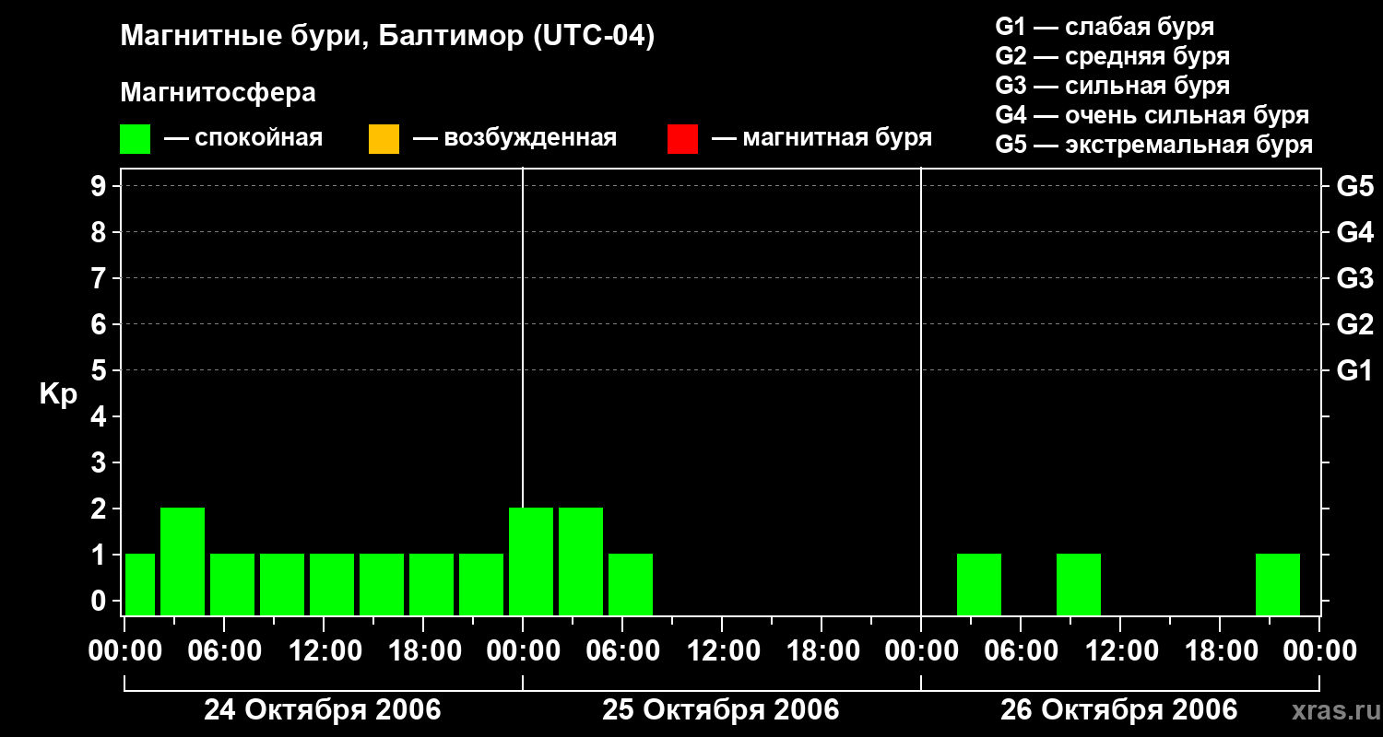
Task: Click the 06:00–09:00 bar on 24 October
Action: tap(232, 585)
